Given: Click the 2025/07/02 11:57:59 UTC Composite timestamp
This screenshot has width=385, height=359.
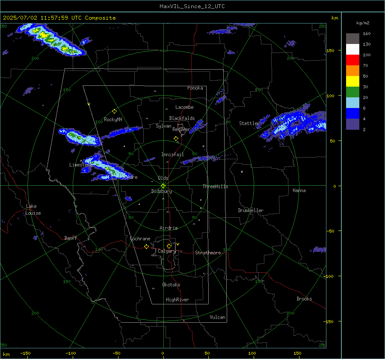Looking at the screenshot, I should [59, 18].
